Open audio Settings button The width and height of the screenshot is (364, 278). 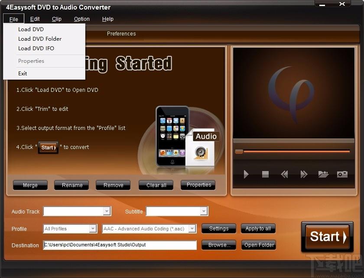click(219, 229)
